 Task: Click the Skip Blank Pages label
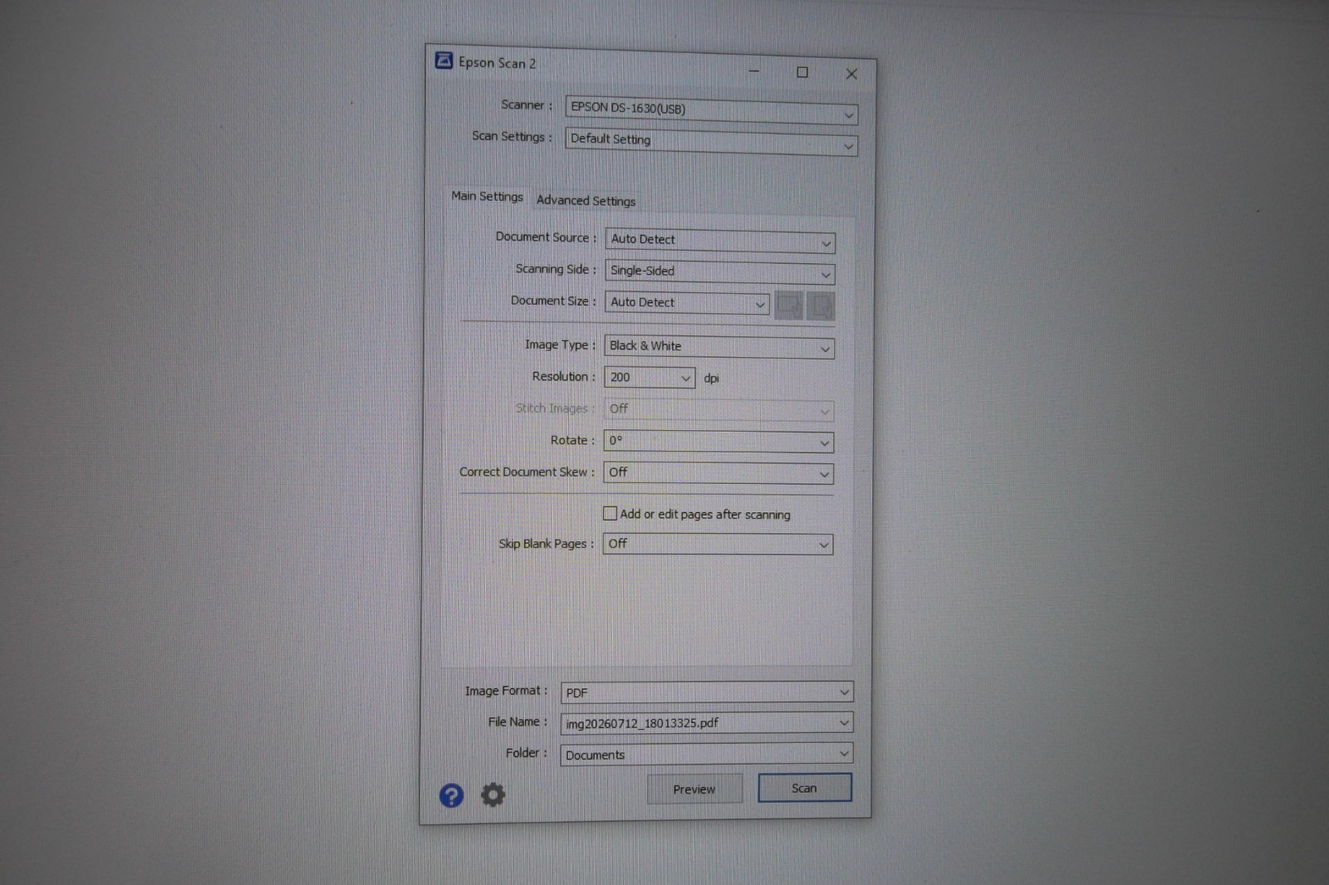tap(546, 544)
